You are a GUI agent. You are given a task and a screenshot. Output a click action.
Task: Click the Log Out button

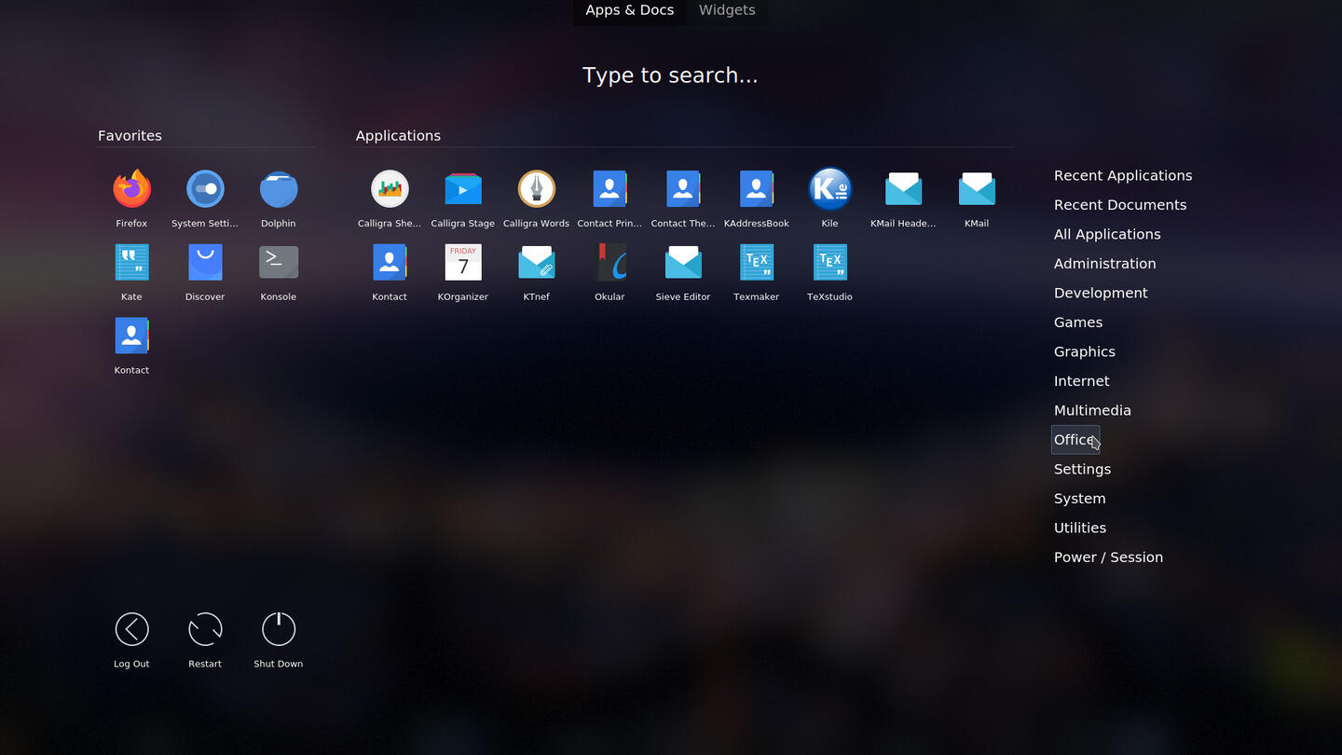[131, 639]
